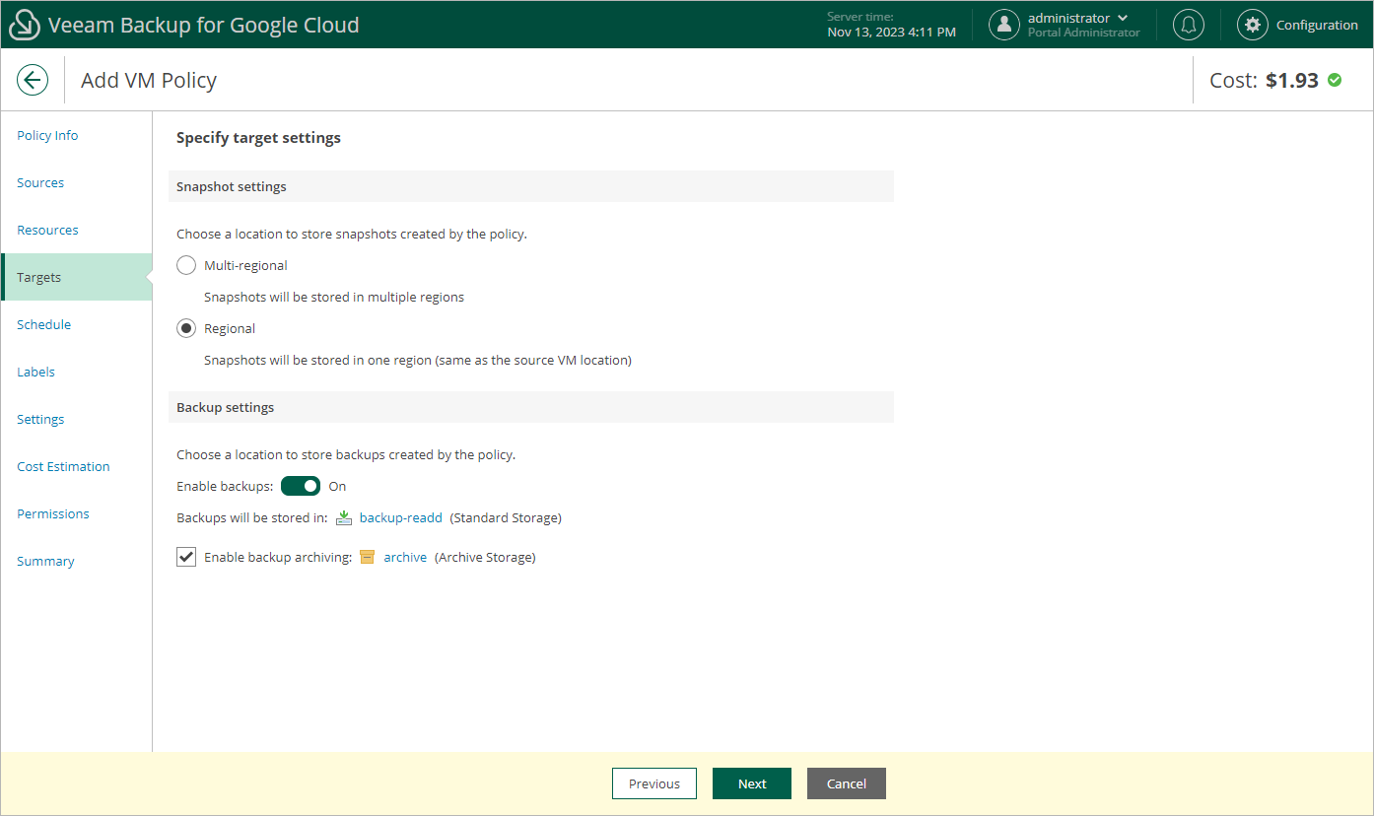This screenshot has width=1374, height=816.
Task: Click 'Choose a location to store snapshots' text
Action: (352, 234)
